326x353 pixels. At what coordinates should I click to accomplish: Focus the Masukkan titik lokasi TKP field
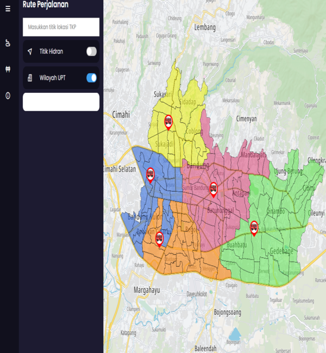(x=61, y=27)
